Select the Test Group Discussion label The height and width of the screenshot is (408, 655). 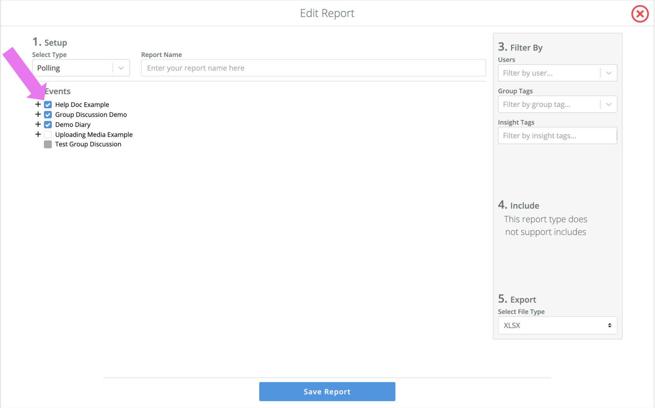pyautogui.click(x=88, y=144)
